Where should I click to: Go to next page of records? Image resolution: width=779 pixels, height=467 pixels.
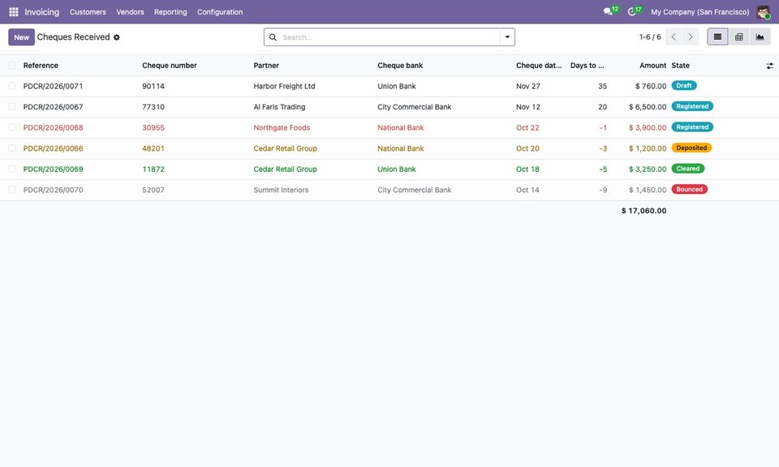pos(691,36)
